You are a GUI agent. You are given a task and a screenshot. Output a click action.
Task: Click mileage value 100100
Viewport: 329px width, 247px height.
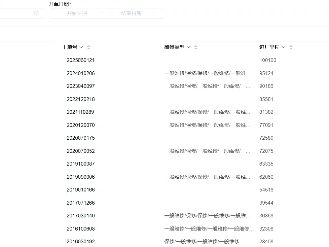[268, 60]
